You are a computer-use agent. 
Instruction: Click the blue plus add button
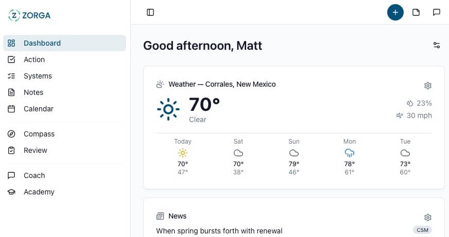[x=395, y=12]
